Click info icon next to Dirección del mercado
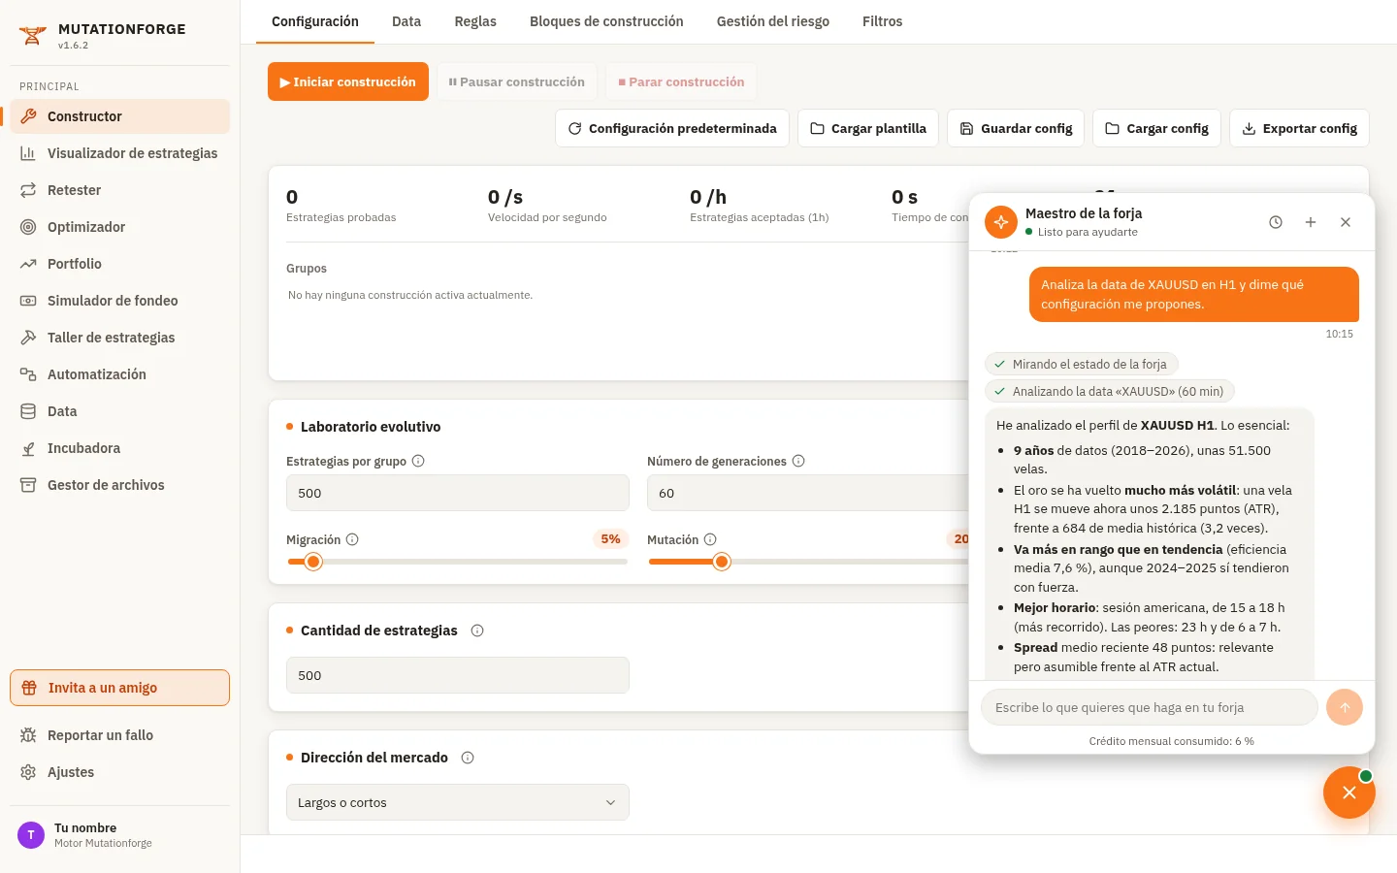The width and height of the screenshot is (1397, 873). click(468, 758)
